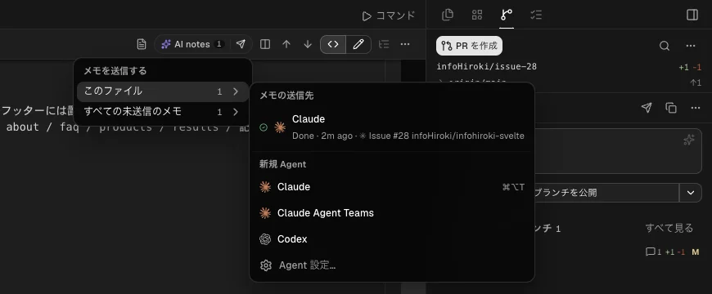
Task: Click the outline list icon in toolbar
Action: pyautogui.click(x=384, y=44)
